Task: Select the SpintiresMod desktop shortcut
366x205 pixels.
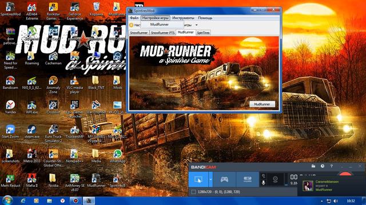Action: [10, 9]
